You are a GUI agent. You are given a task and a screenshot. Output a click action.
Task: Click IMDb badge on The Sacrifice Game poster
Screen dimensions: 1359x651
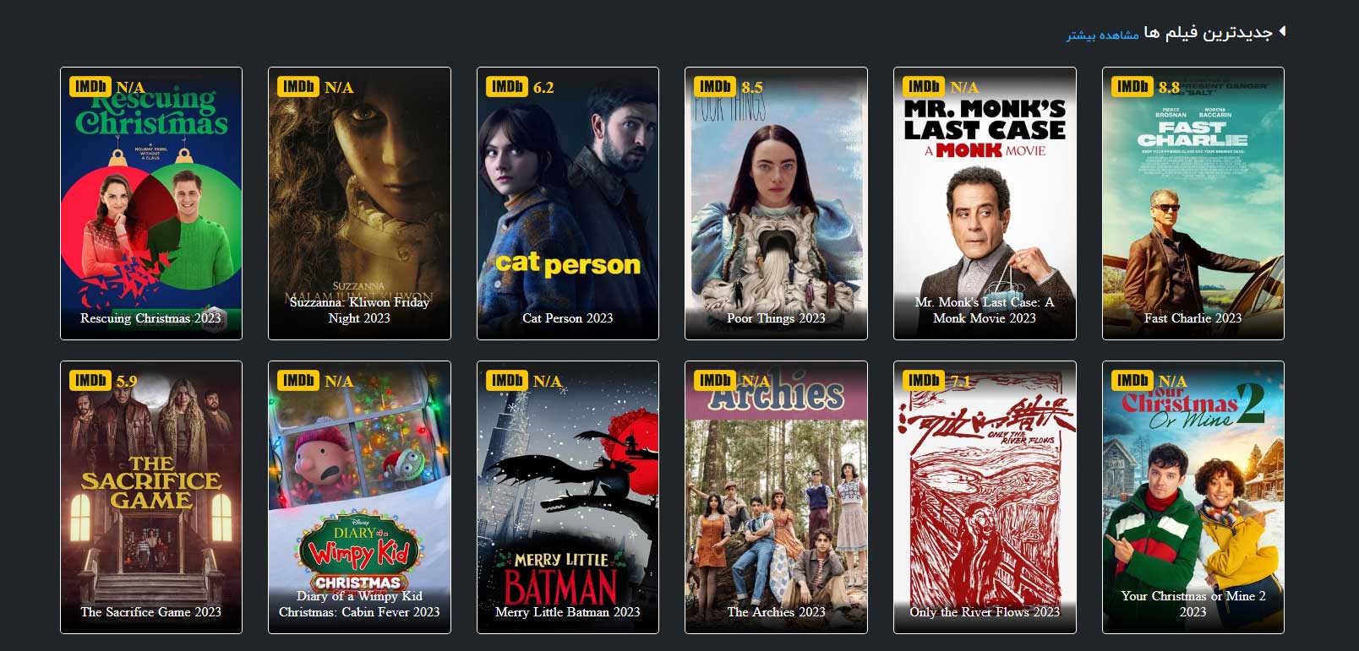pyautogui.click(x=90, y=381)
